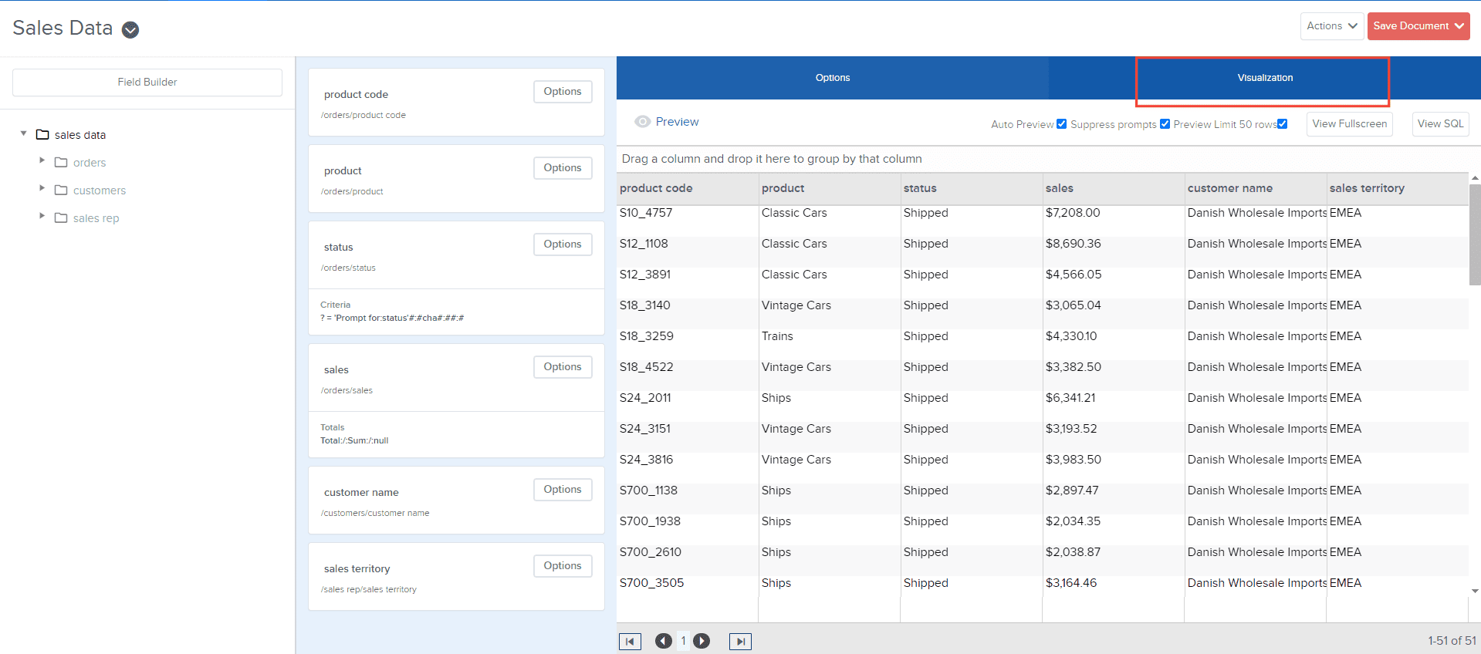Sort by product column header
The width and height of the screenshot is (1481, 654).
coord(830,188)
